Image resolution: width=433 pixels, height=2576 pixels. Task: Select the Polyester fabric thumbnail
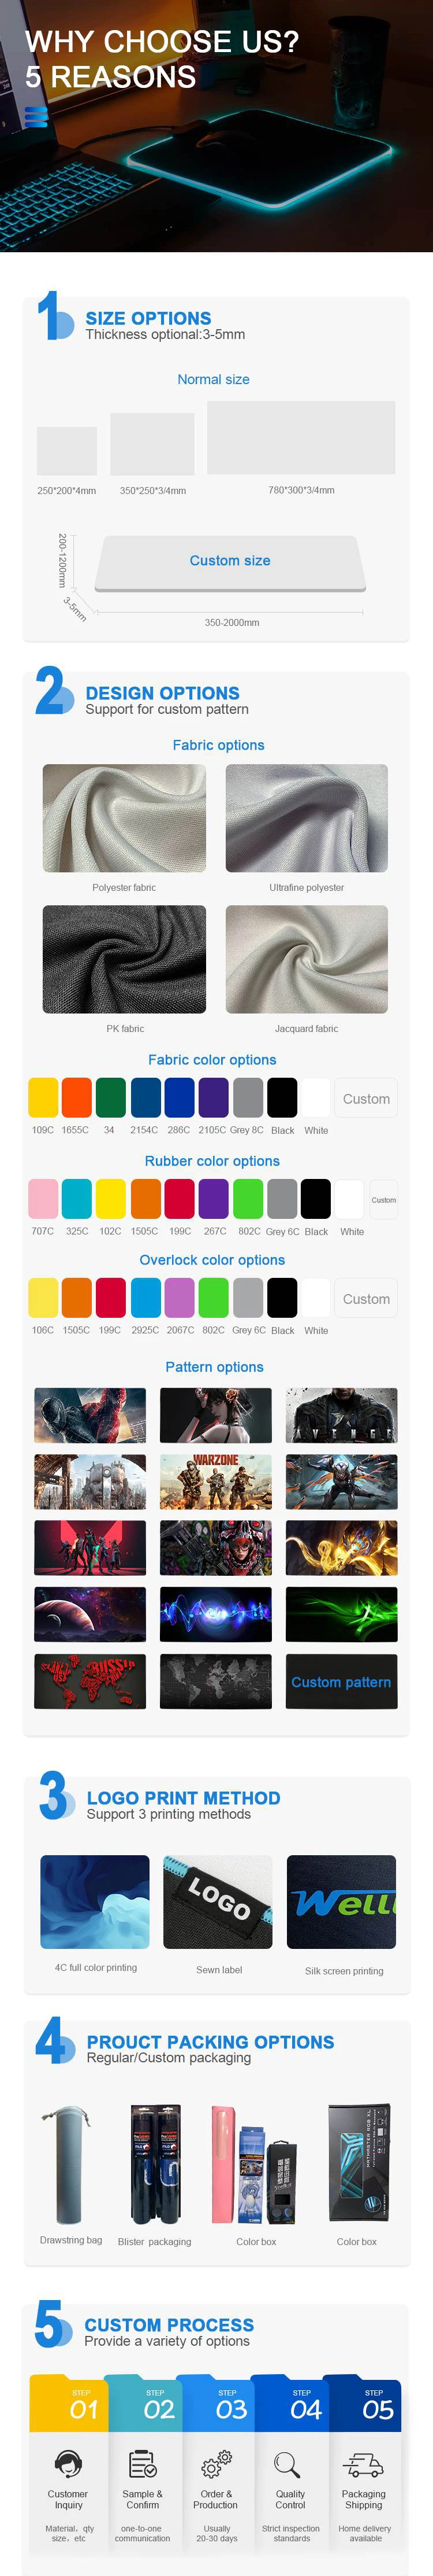[x=125, y=818]
